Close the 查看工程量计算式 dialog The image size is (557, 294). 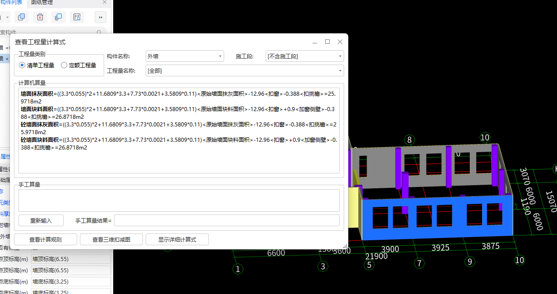click(340, 42)
